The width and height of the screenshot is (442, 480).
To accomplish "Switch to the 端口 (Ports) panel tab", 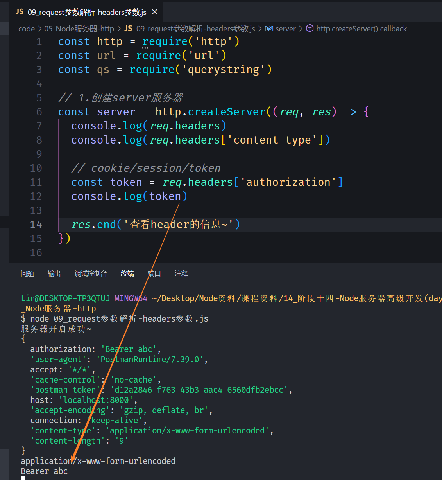I will [154, 273].
